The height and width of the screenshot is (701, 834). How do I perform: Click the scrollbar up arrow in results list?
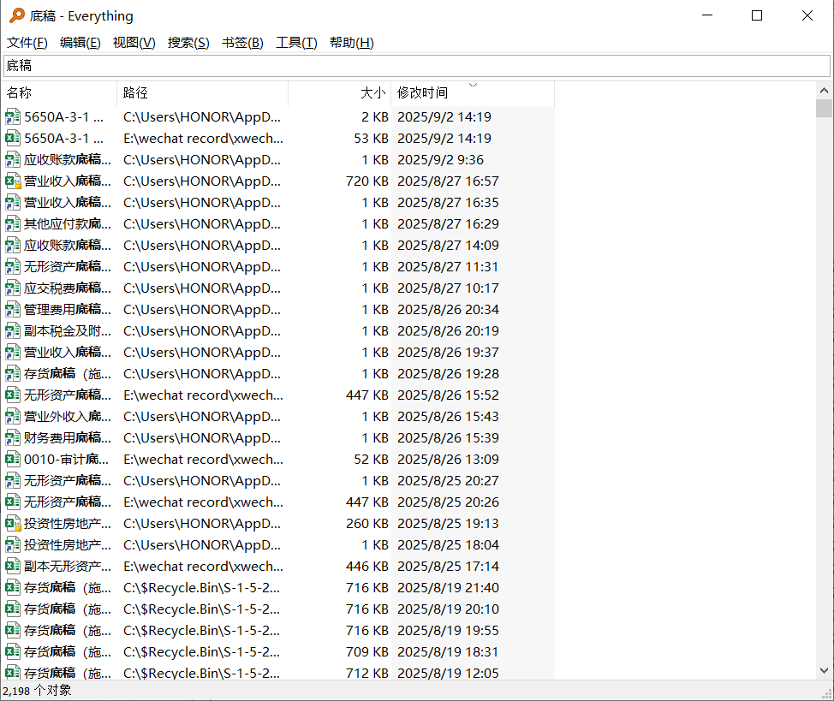click(824, 90)
